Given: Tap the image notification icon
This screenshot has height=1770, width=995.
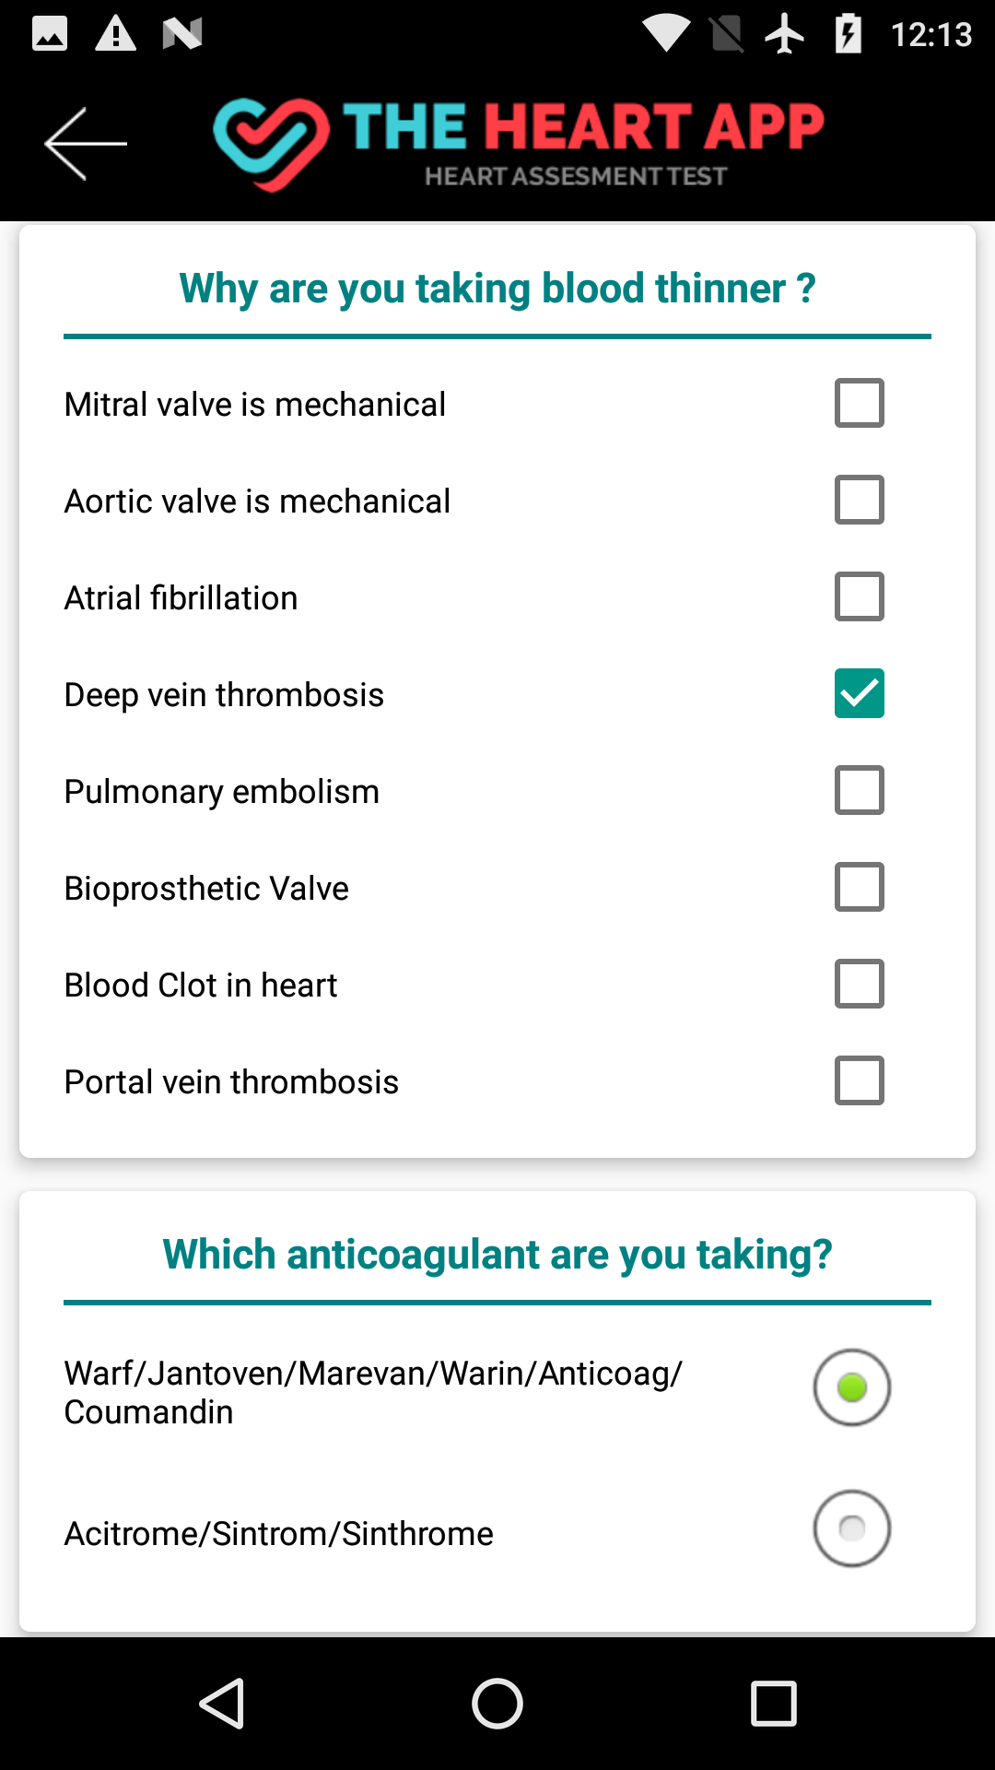Looking at the screenshot, I should point(50,34).
